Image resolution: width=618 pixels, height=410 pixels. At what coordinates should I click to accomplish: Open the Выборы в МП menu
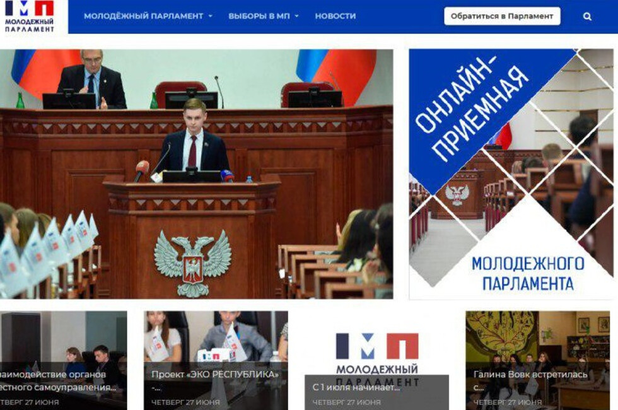point(259,16)
